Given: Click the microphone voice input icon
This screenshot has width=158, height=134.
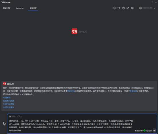Looking at the screenshot, I should [x=4, y=124].
